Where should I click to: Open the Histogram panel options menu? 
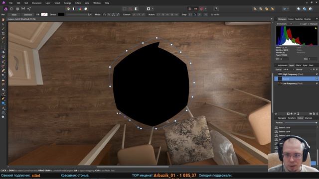click(317, 19)
